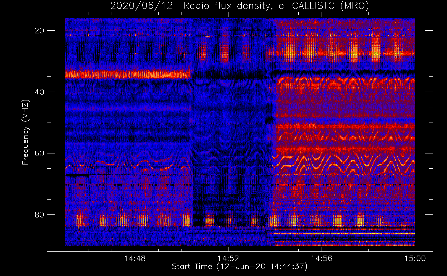Click the "Start Time (12-Jun-20 14:44:37)" axis label

click(x=240, y=267)
